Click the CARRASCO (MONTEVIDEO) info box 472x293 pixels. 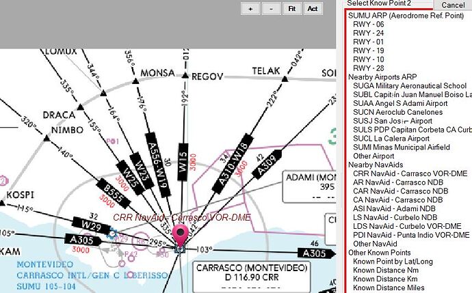[x=252, y=277]
